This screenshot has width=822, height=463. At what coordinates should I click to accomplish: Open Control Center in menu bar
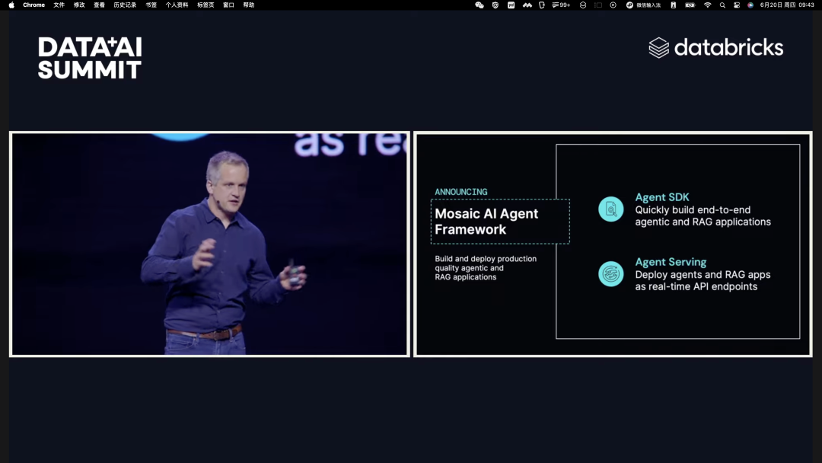737,5
